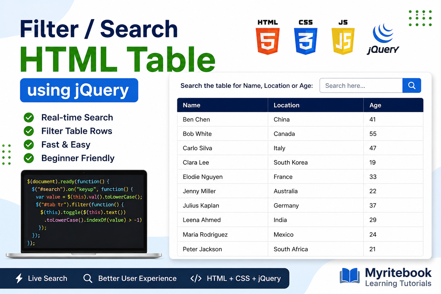Image resolution: width=441 pixels, height=294 pixels.
Task: Click the 'Live Search' label in bottom bar
Action: [x=48, y=278]
